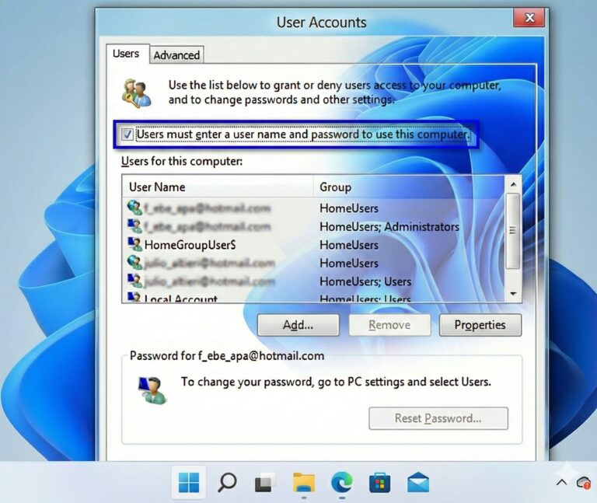Select the HomeGroupUser$ row
This screenshot has height=503, width=597.
click(314, 244)
